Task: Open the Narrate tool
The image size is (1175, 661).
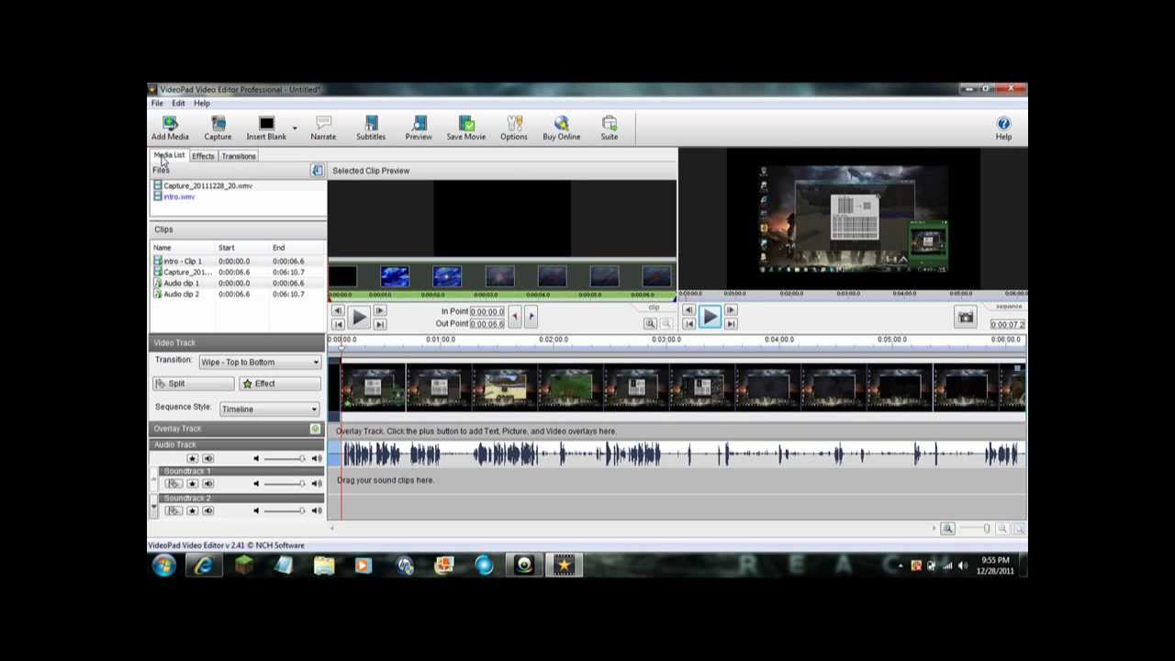Action: [x=323, y=128]
